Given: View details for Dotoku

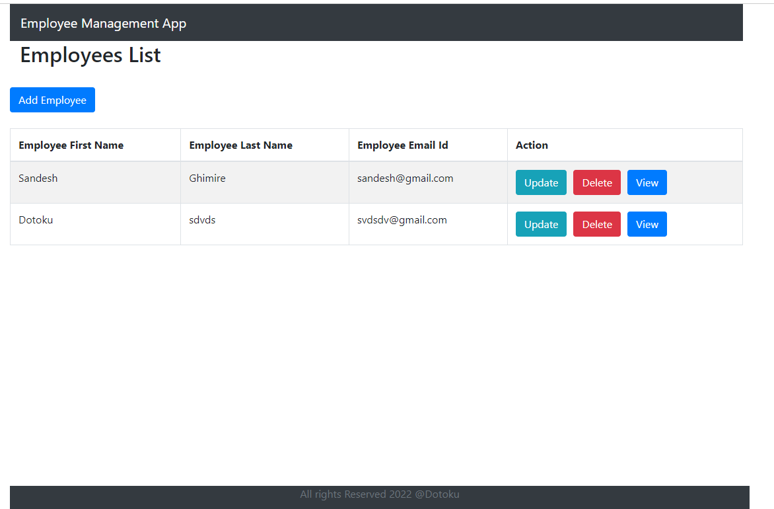Looking at the screenshot, I should (647, 223).
